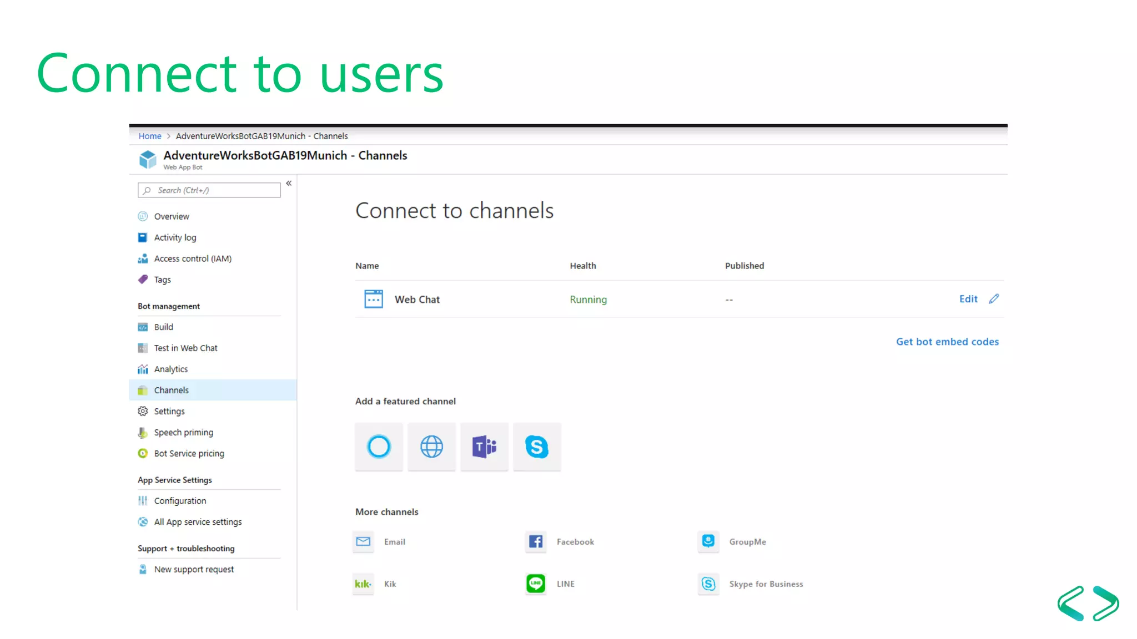
Task: Click the Activity log icon
Action: 143,237
